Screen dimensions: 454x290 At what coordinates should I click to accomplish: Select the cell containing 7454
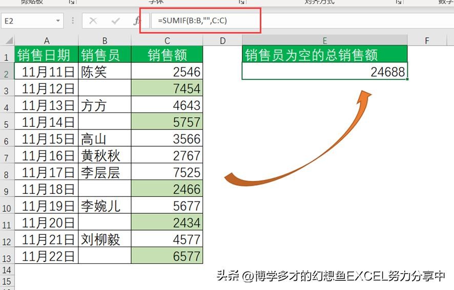coord(167,88)
